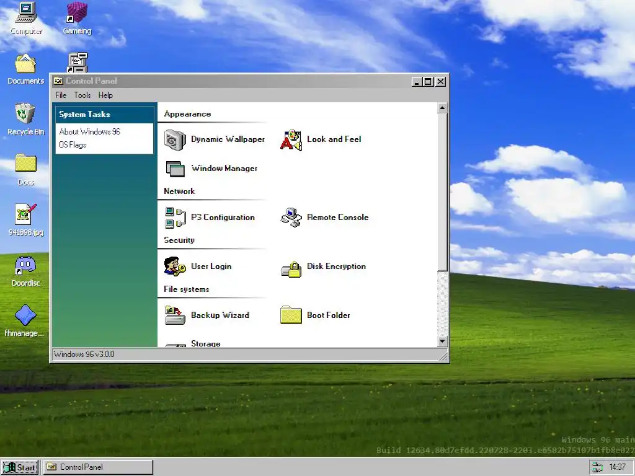Launch the Backup Wizard icon

point(175,315)
